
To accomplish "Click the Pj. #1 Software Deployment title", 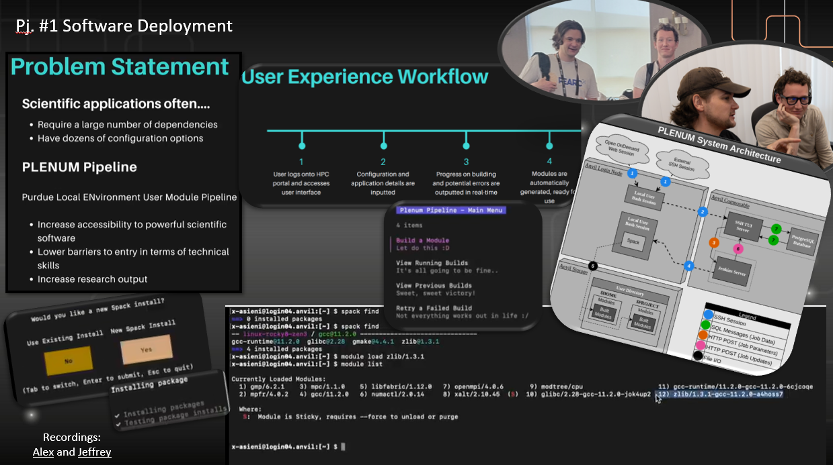I will click(x=124, y=26).
